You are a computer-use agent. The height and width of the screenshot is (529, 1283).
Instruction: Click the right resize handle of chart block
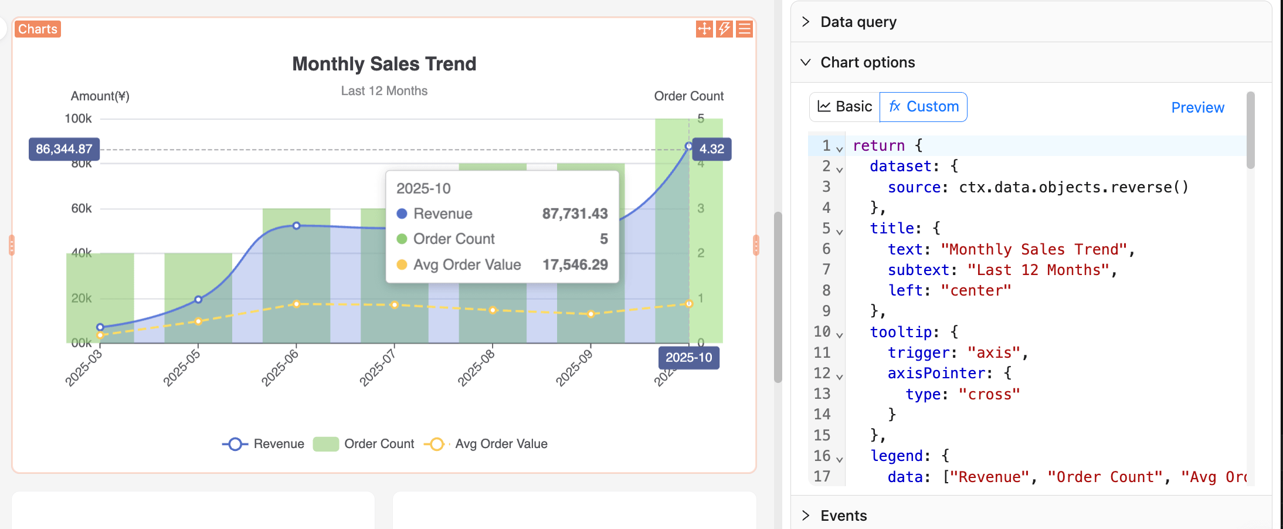click(756, 245)
